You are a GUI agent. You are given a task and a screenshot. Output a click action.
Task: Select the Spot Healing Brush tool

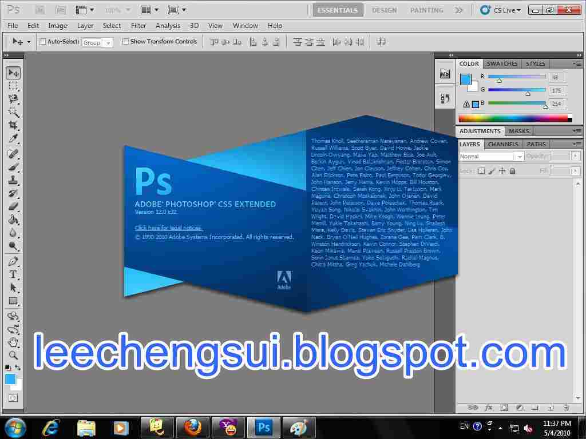[14, 153]
